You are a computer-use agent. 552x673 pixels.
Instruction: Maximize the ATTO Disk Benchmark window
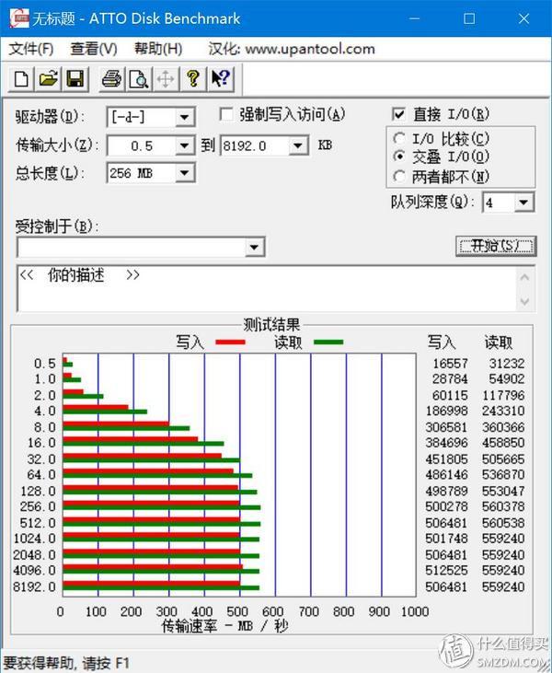pos(469,18)
